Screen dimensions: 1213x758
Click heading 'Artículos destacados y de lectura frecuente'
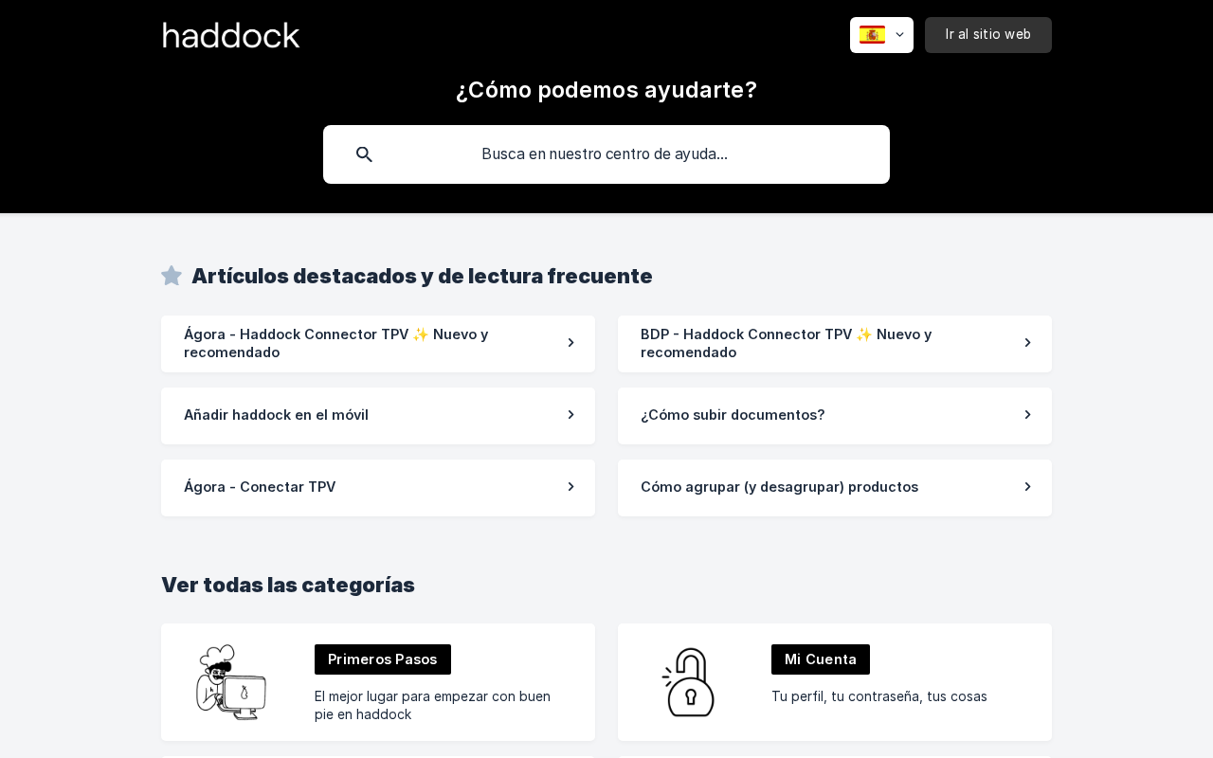tap(422, 276)
